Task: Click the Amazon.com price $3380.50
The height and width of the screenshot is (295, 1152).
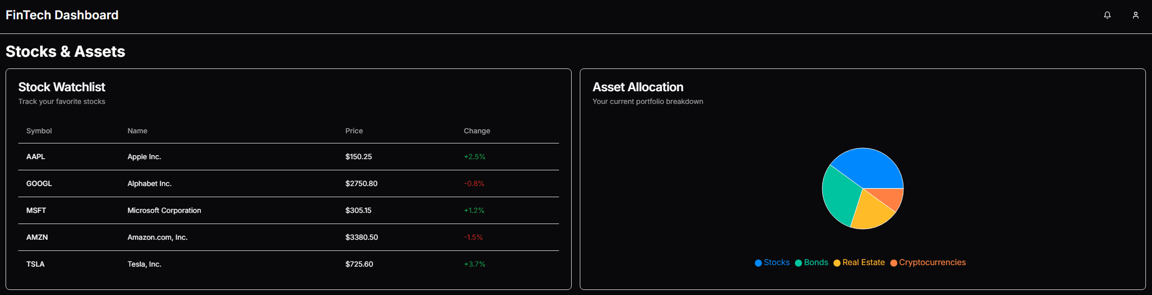Action: coord(362,237)
